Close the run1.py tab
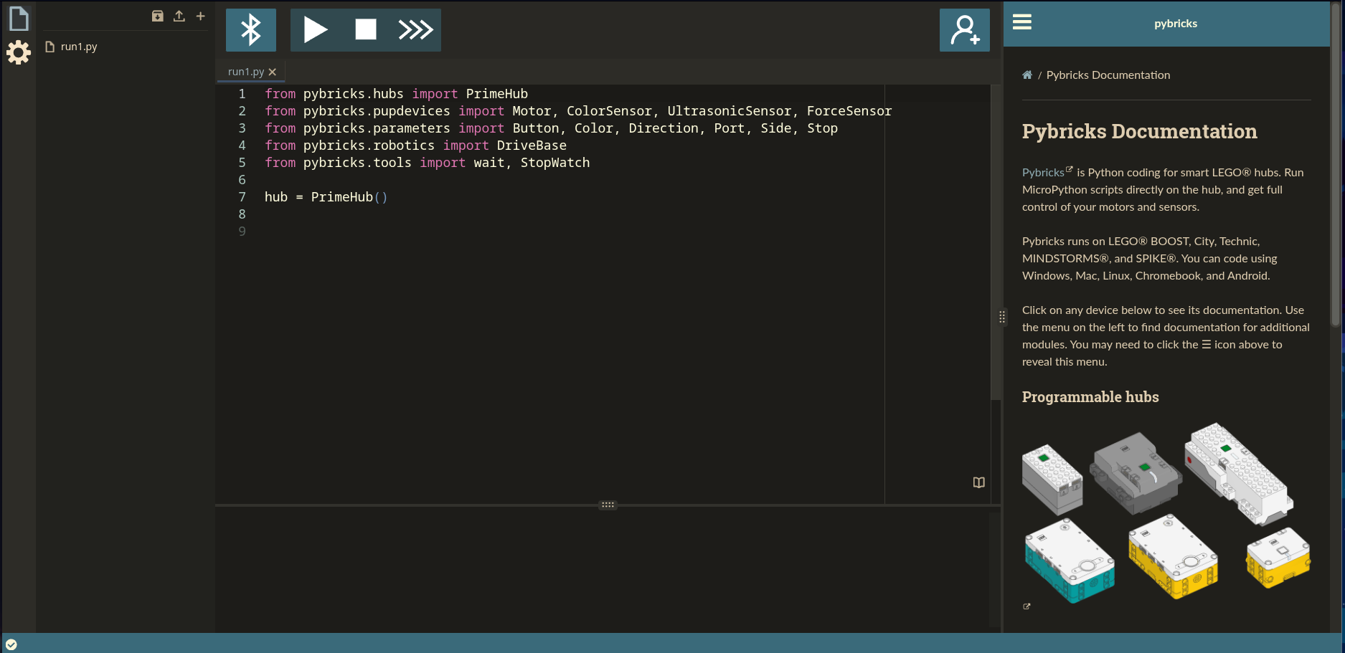1345x653 pixels. click(273, 72)
